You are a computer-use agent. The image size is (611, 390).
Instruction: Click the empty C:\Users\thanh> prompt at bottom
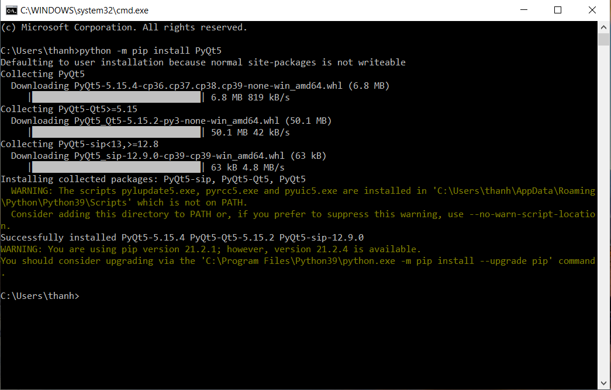(40, 296)
